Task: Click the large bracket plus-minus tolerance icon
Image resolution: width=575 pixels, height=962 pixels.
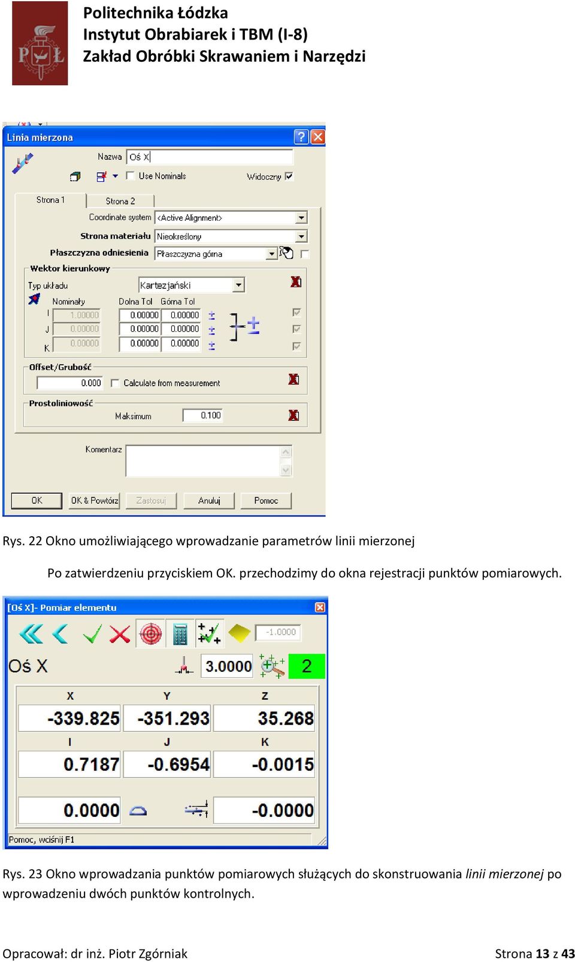Action: click(x=244, y=327)
